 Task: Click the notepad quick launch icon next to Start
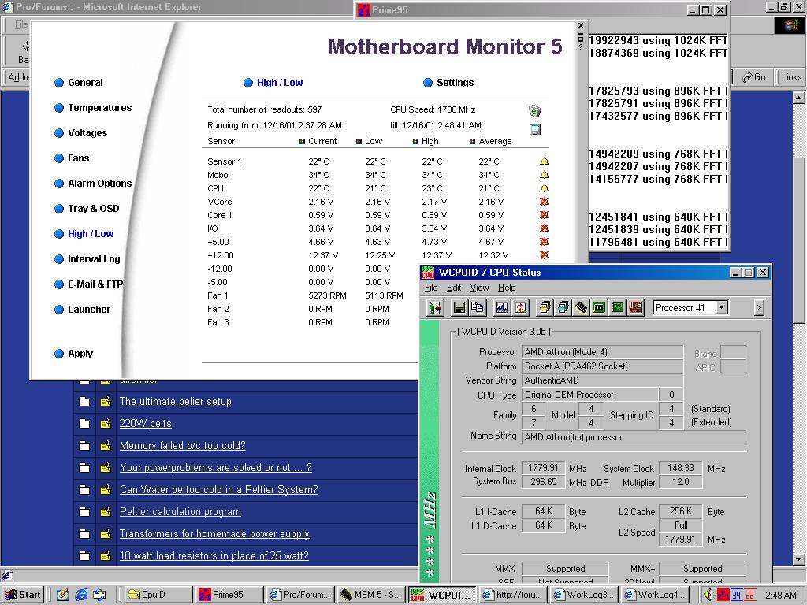(x=63, y=595)
